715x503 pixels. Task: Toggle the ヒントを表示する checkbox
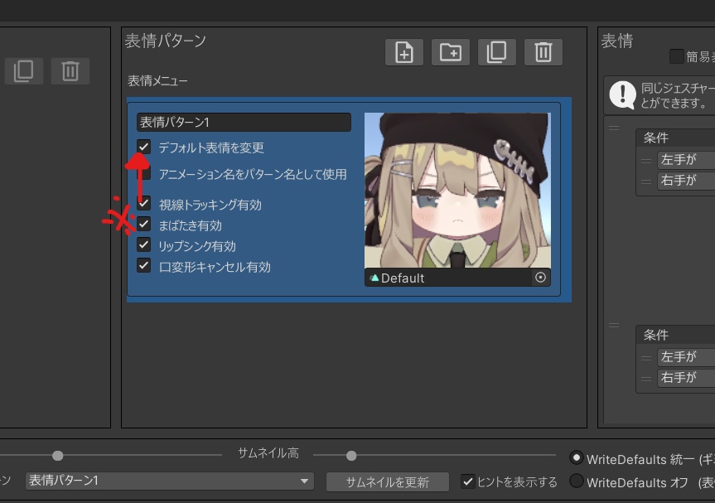point(469,481)
